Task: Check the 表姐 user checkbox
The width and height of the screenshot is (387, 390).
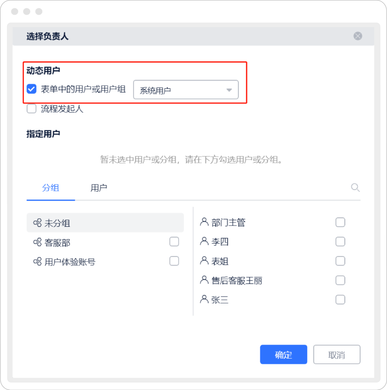Action: pyautogui.click(x=340, y=261)
